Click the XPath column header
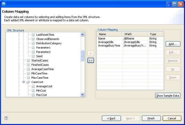The width and height of the screenshot is (185, 125). tap(135, 34)
